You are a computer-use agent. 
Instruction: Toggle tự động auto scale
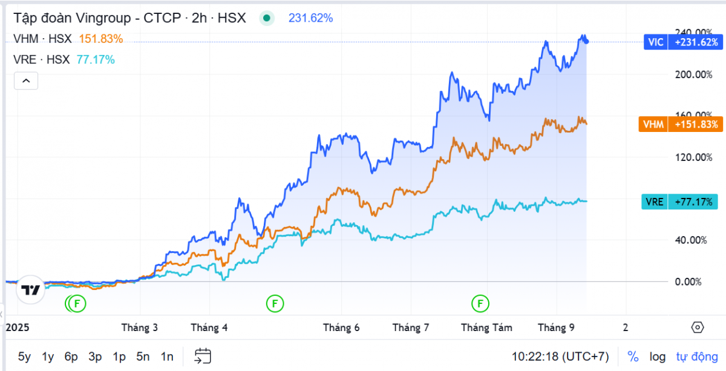click(695, 356)
